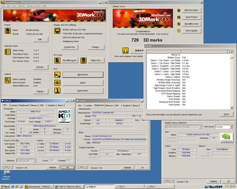Open the Processor Selection dropdown in CPU-Z

tap(34, 161)
